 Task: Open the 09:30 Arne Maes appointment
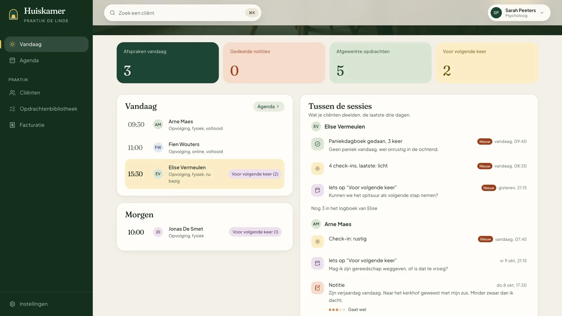pos(205,125)
